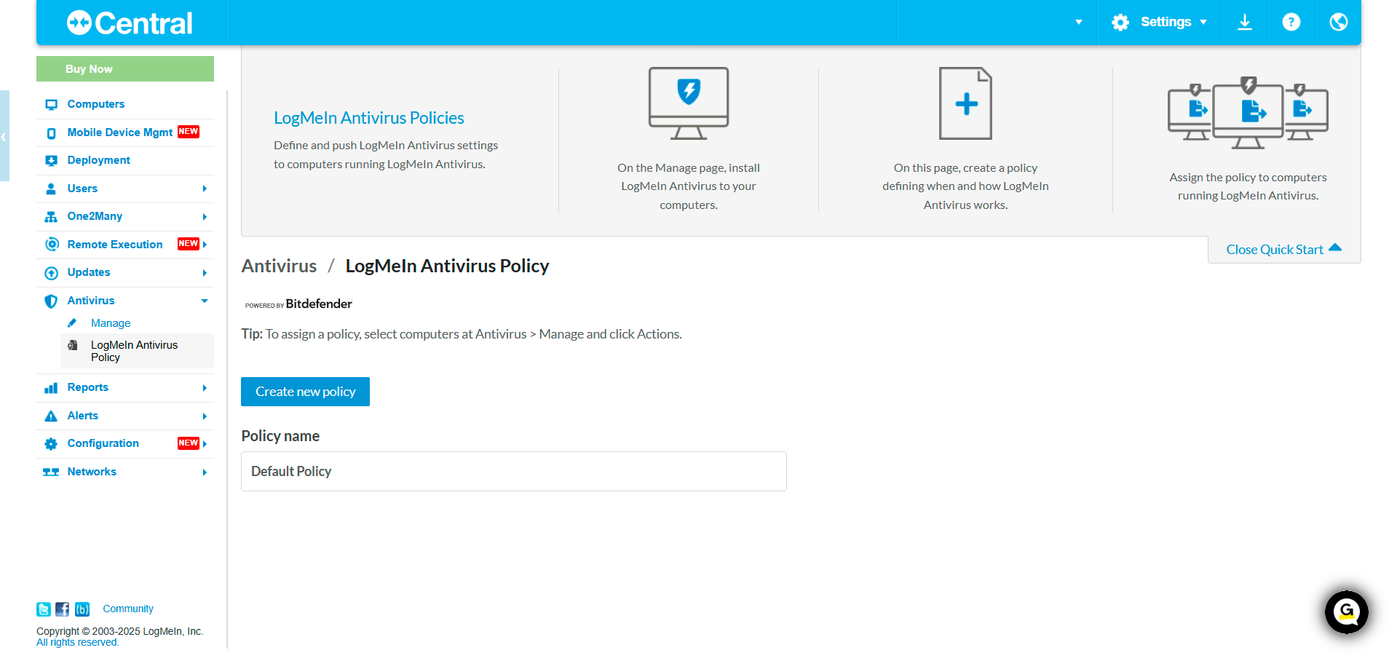This screenshot has width=1397, height=661.
Task: Select the Default Policy row
Action: click(x=514, y=472)
